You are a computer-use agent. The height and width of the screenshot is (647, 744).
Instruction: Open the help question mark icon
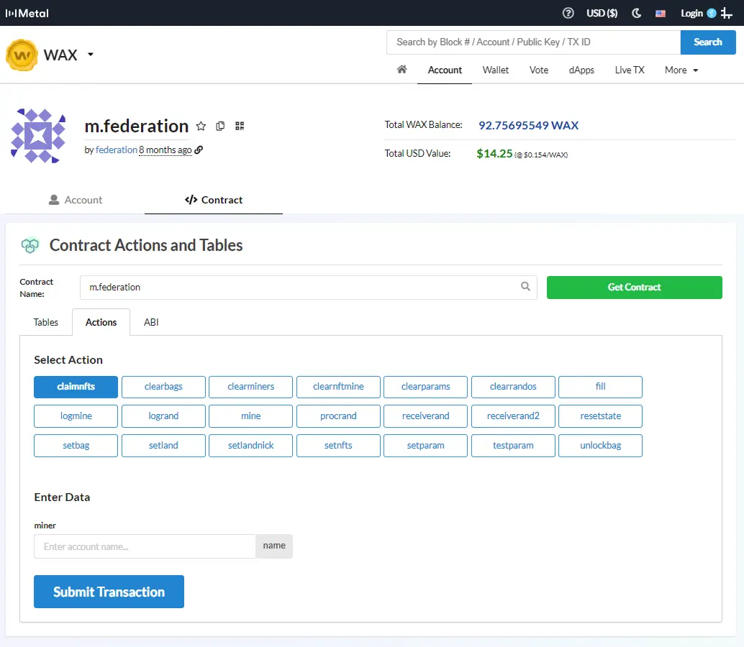click(568, 13)
